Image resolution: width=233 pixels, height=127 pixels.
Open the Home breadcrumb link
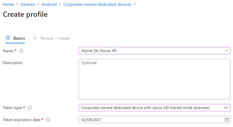click(8, 5)
